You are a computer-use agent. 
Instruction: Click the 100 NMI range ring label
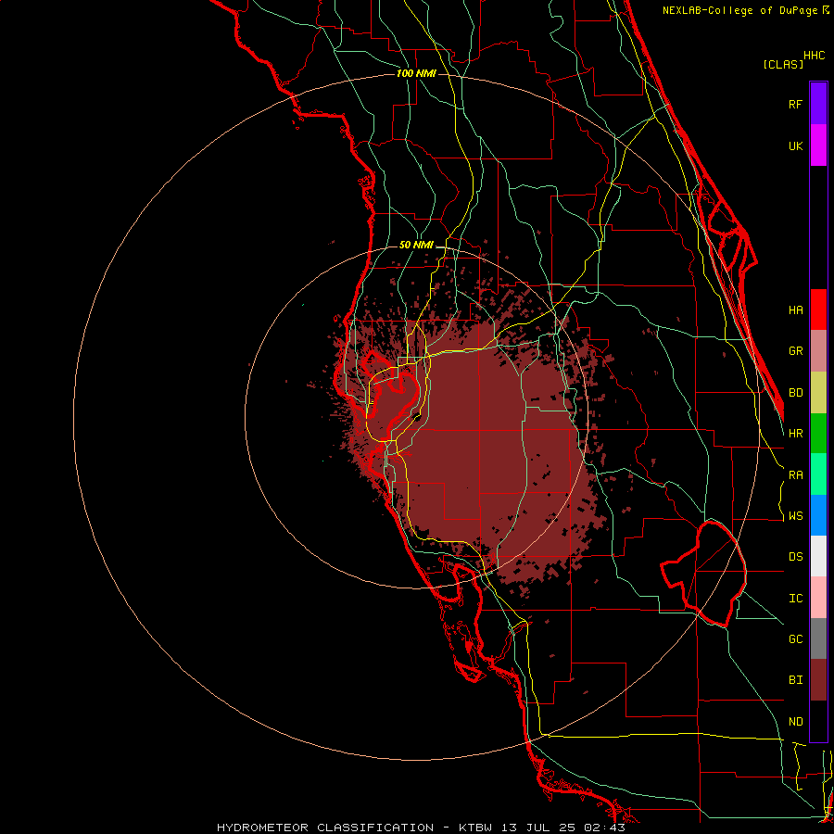tap(416, 73)
